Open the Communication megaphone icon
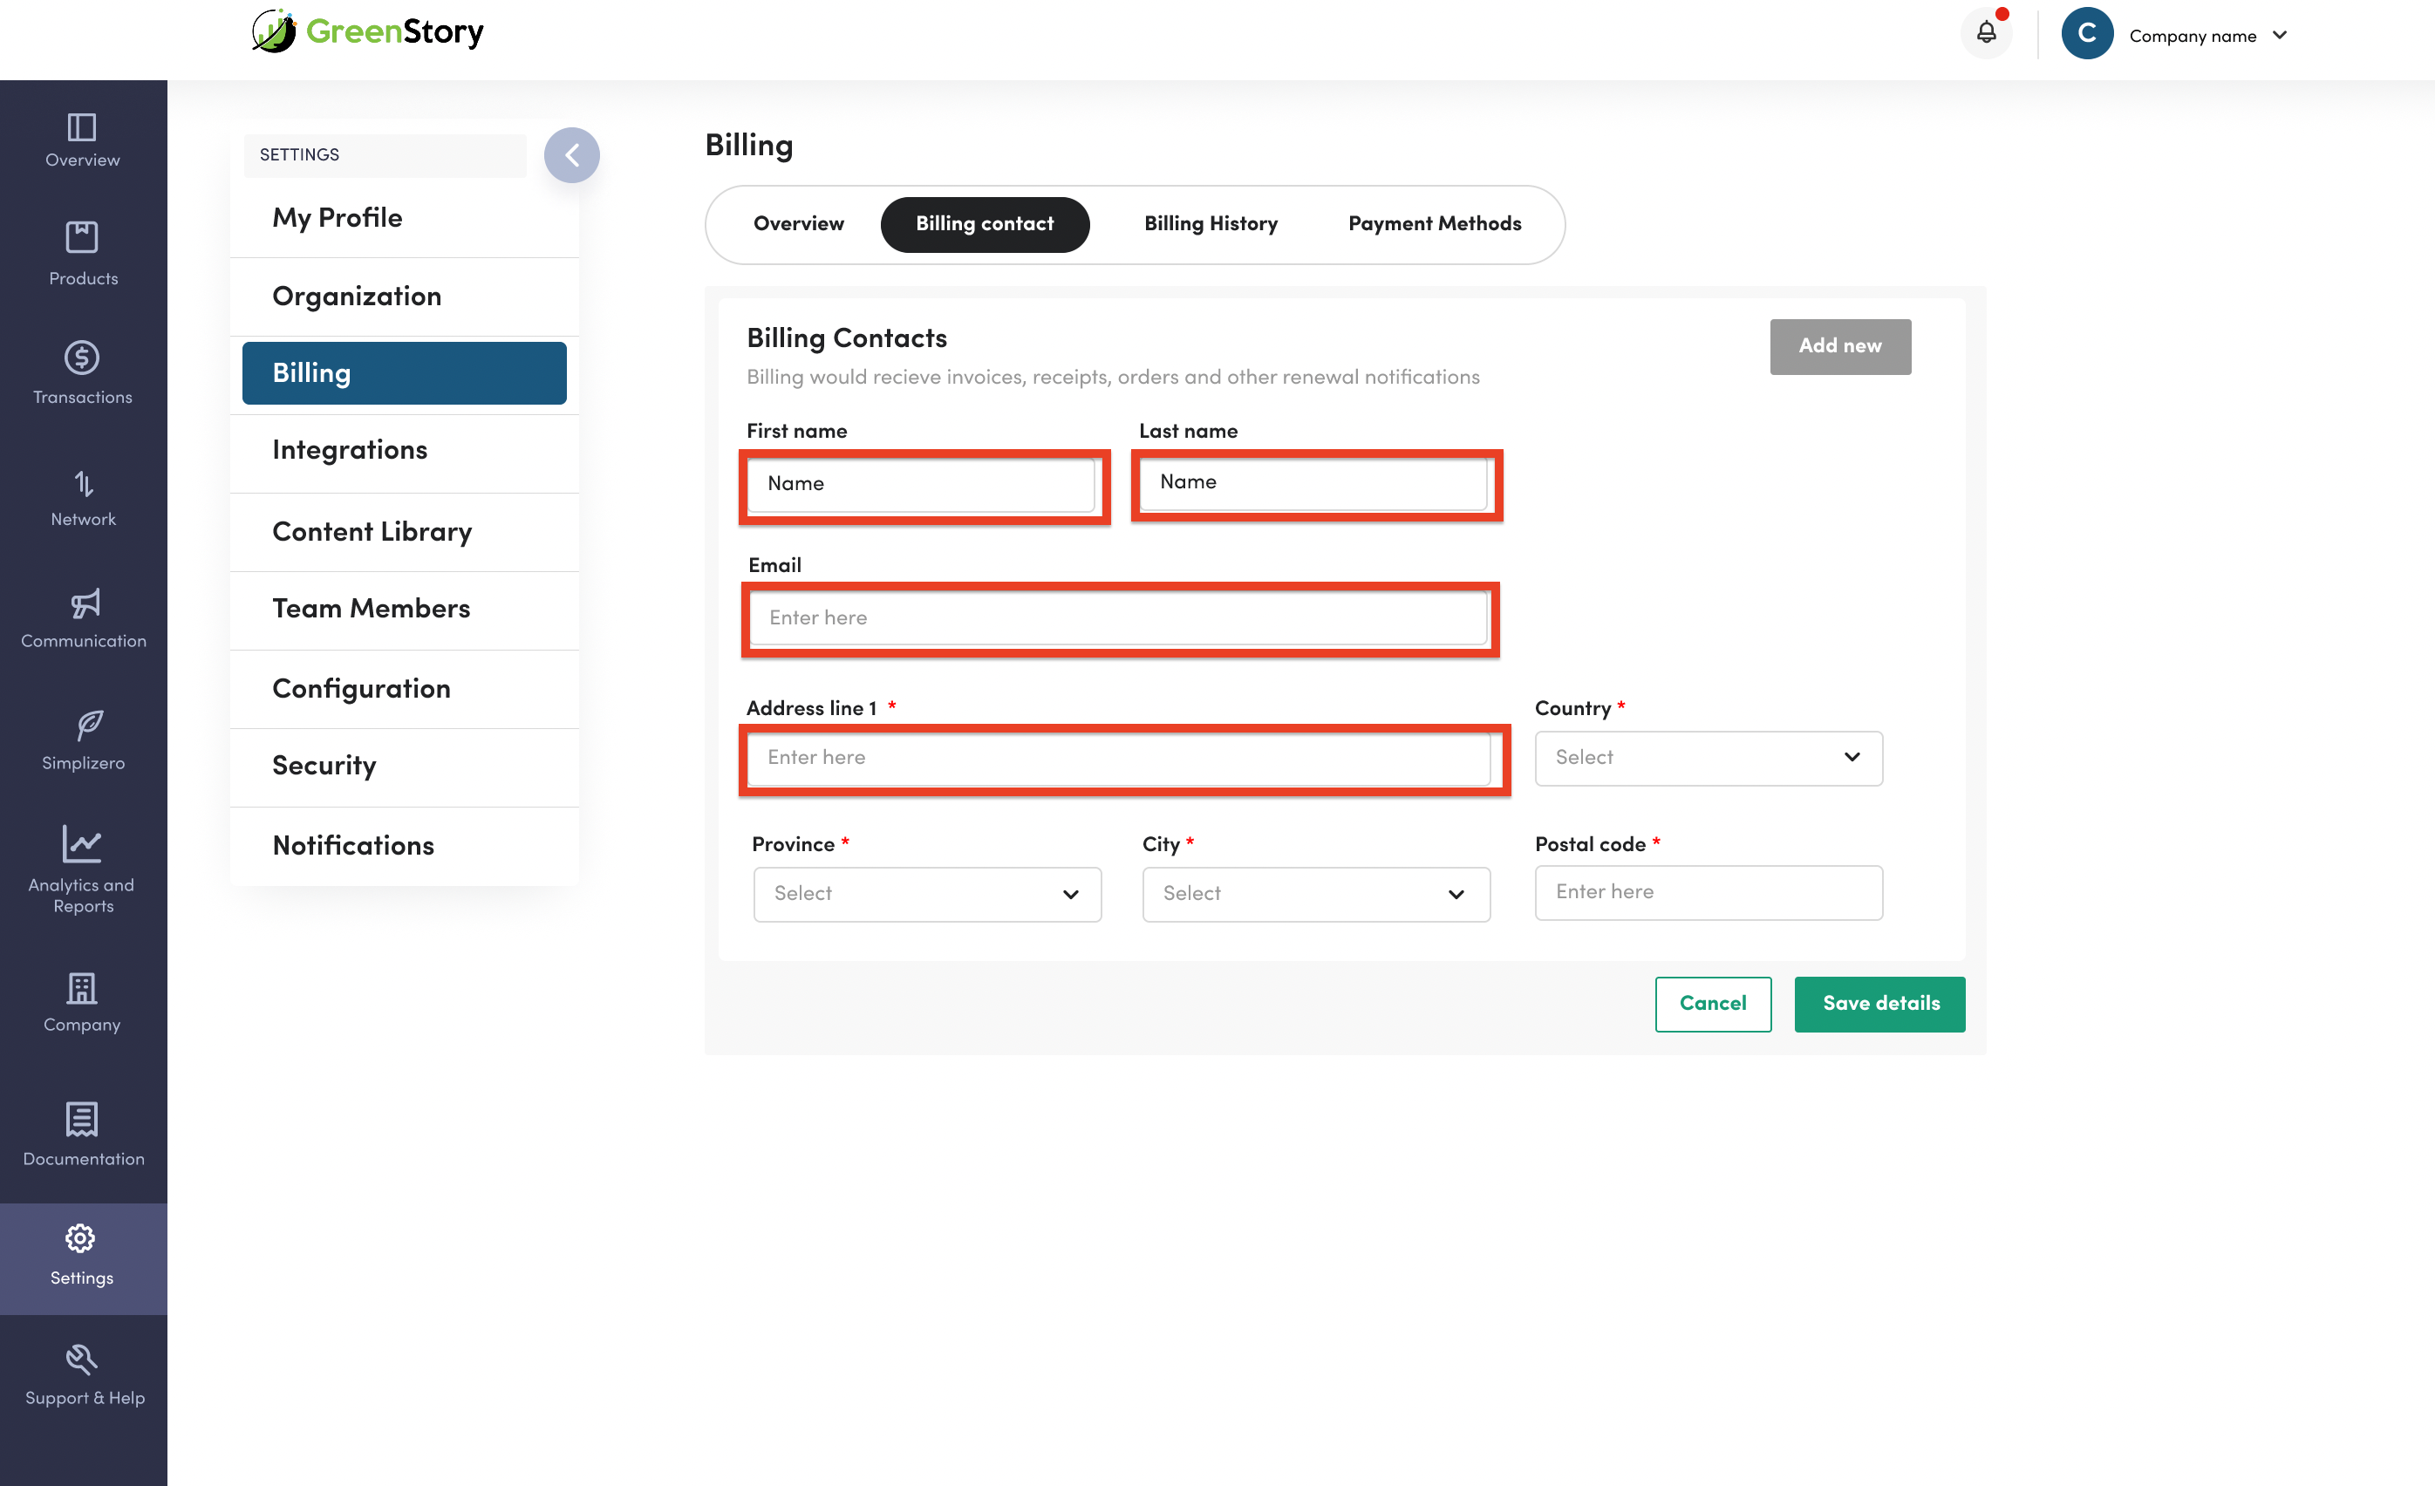This screenshot has width=2435, height=1486. (x=85, y=603)
